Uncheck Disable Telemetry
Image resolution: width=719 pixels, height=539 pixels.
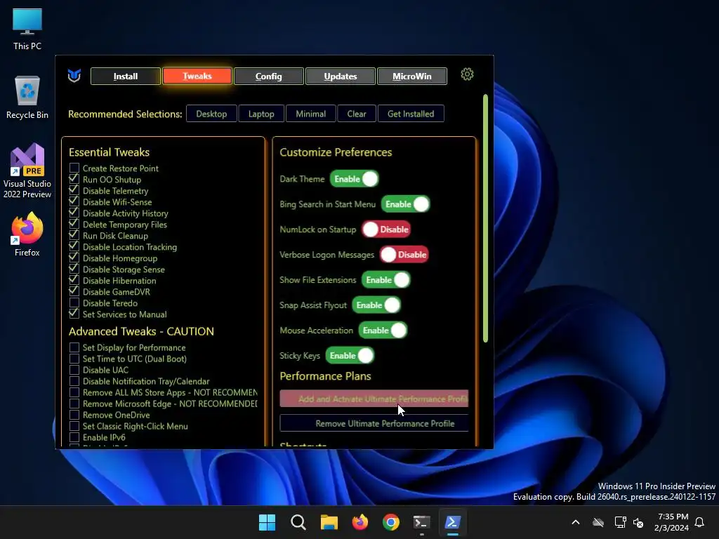74,191
